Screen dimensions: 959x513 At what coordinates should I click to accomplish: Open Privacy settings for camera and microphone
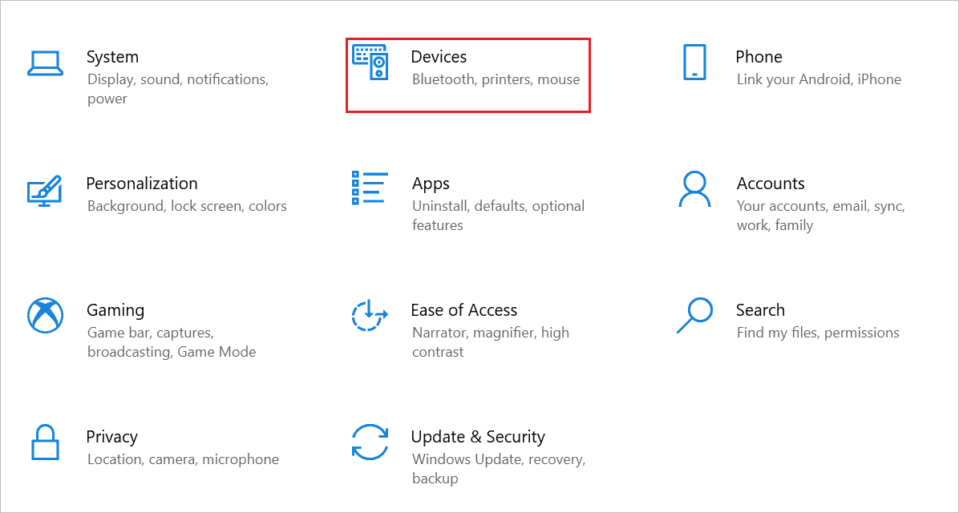click(112, 437)
